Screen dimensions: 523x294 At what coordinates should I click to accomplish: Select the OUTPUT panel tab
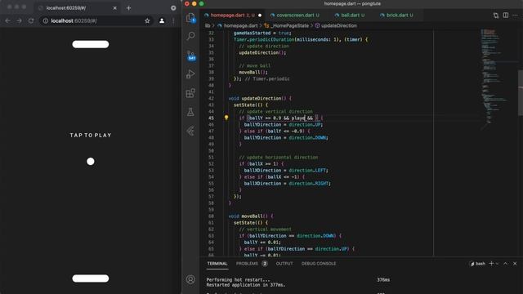coord(284,263)
